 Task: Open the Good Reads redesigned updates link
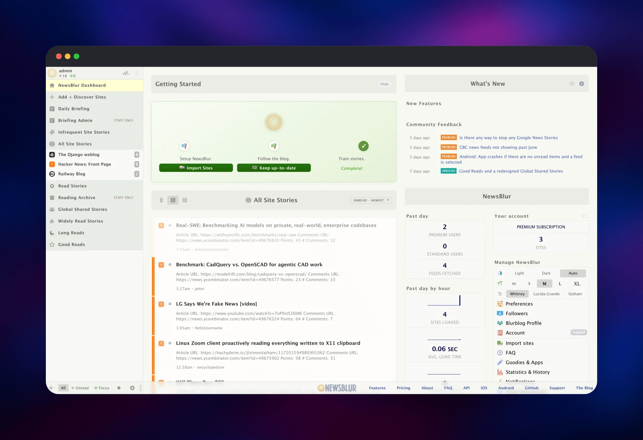(x=511, y=171)
